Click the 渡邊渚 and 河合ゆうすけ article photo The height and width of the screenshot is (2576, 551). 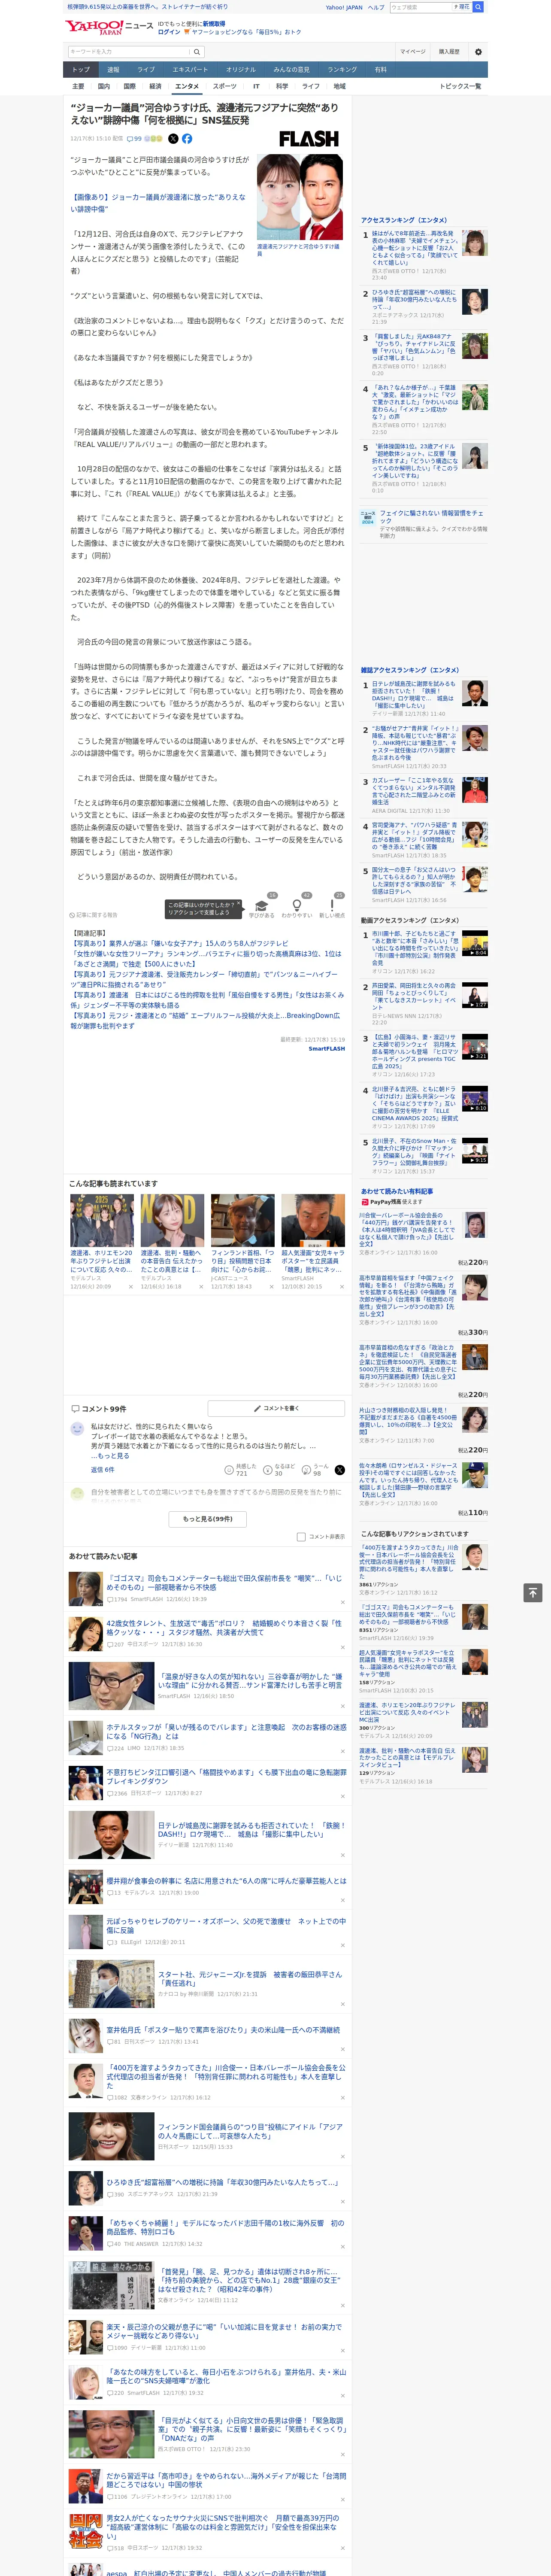coord(300,197)
